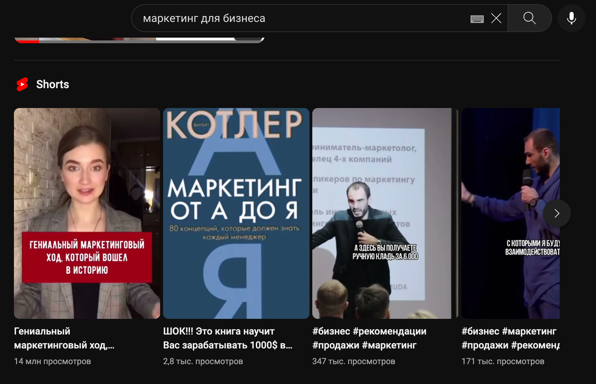The width and height of the screenshot is (596, 384).
Task: Click the red Shorts logo icon
Action: 22,84
